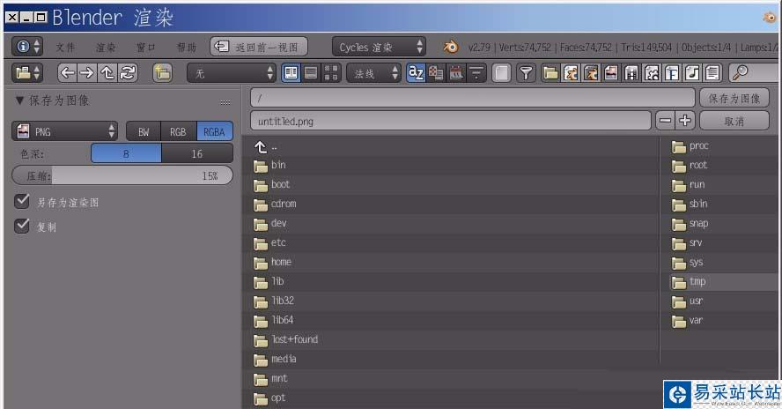Sort files by modification time icon
This screenshot has height=409, width=782.
click(456, 73)
